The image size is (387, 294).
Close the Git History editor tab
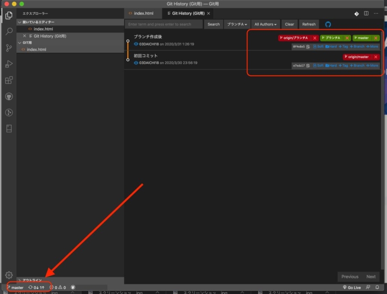pyautogui.click(x=208, y=14)
